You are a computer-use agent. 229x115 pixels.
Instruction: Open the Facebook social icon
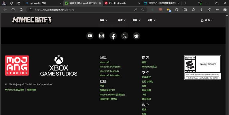113,36
